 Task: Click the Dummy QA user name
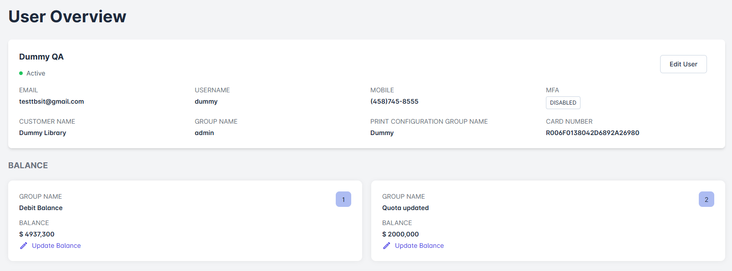click(41, 57)
